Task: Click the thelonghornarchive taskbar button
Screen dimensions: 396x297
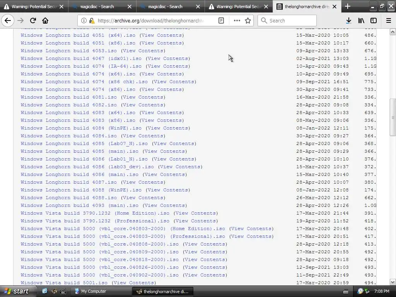Action: [163, 291]
